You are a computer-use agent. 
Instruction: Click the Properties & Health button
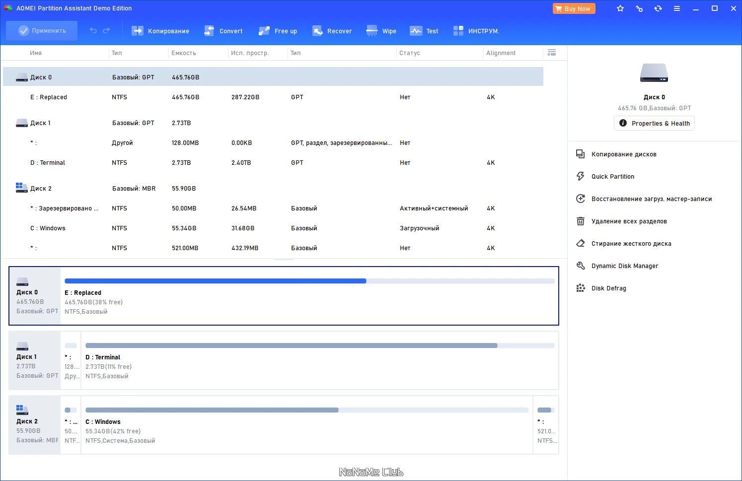click(x=654, y=123)
